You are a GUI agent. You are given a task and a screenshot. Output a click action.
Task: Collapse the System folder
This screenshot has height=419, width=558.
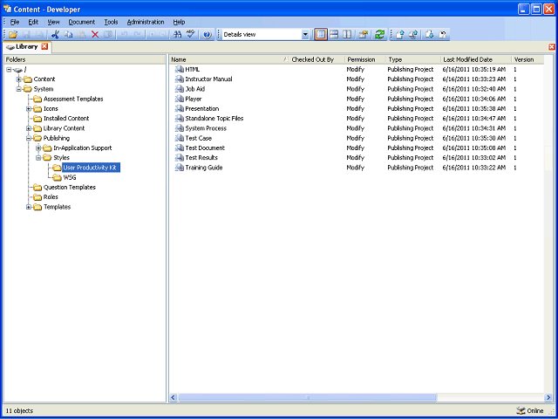tap(19, 89)
